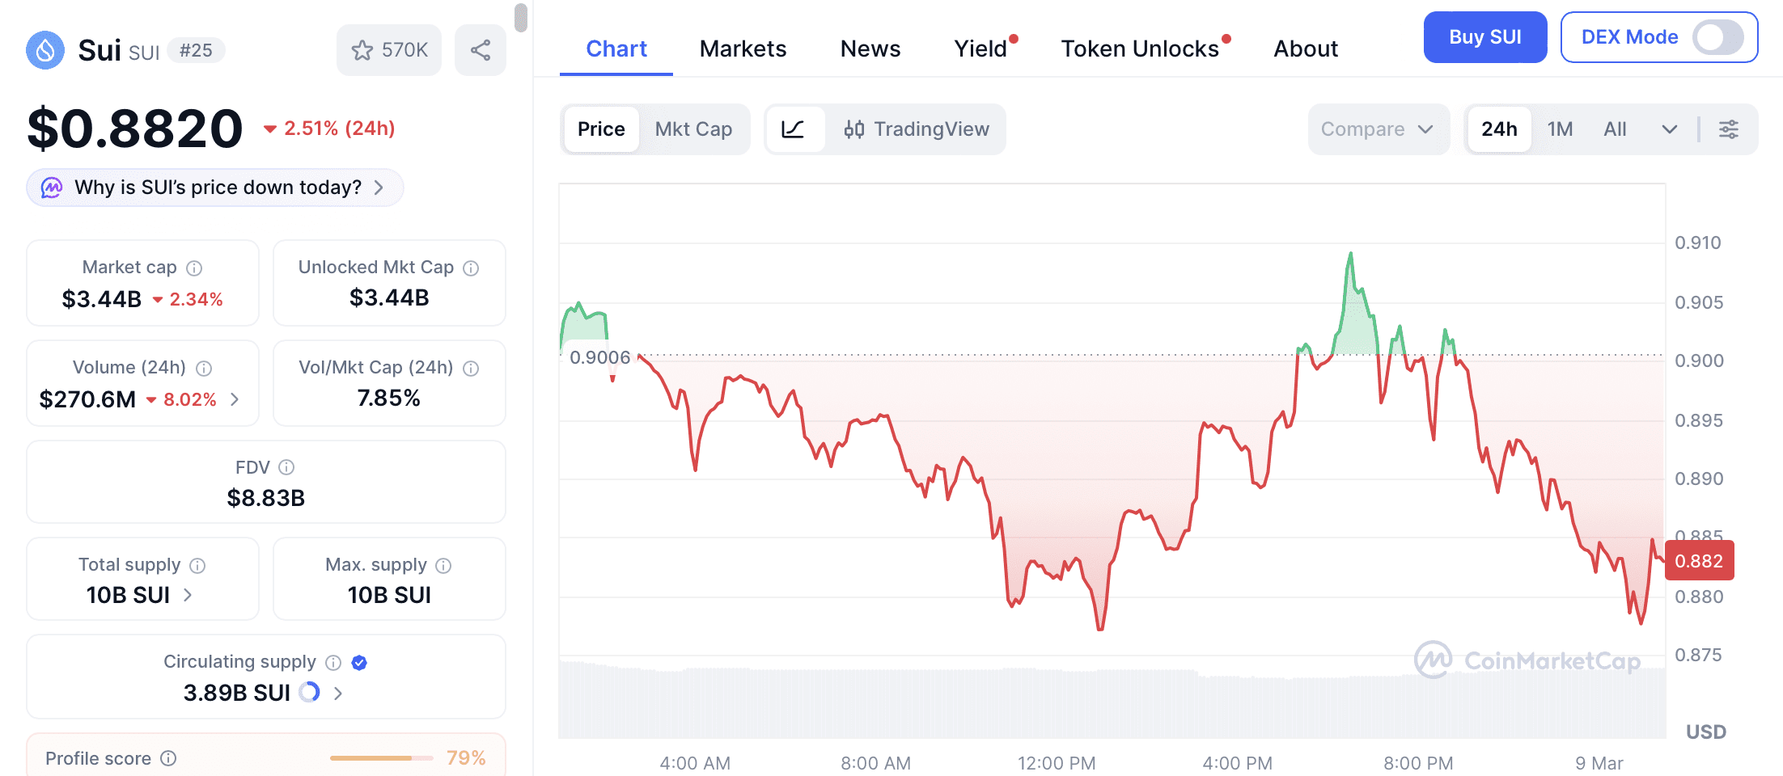Screen dimensions: 1783x776
Task: Click the share icon button
Action: (481, 50)
